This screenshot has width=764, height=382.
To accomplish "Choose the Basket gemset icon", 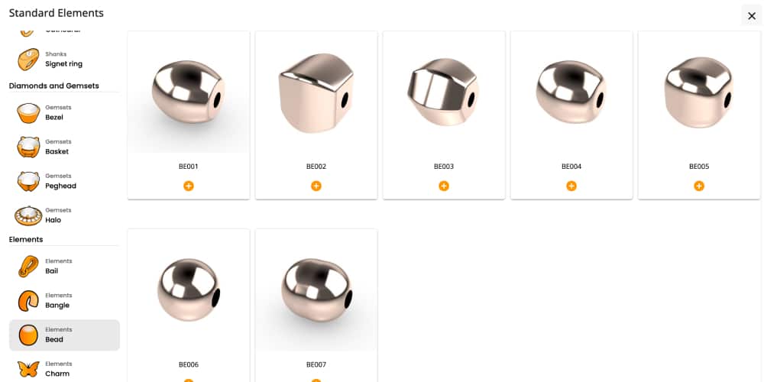I will pyautogui.click(x=28, y=147).
